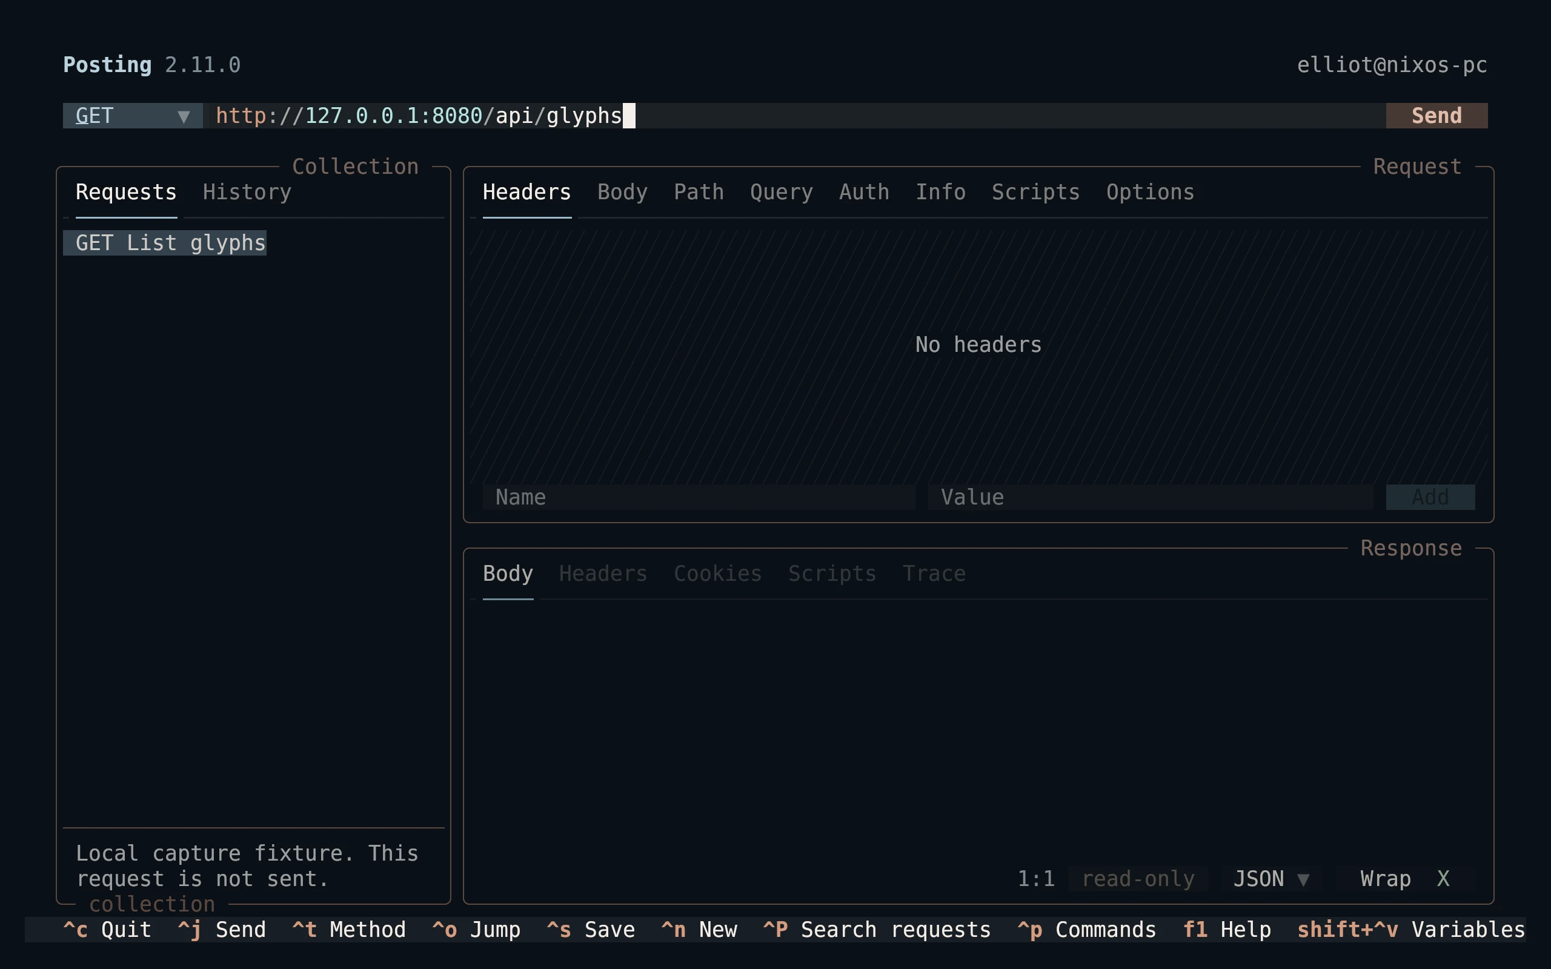Click f1 Help in footer
Screen dimensions: 1551x969
(x=1227, y=929)
